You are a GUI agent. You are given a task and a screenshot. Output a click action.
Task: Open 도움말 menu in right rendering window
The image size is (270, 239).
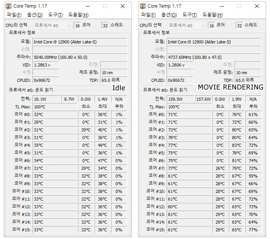click(213, 15)
